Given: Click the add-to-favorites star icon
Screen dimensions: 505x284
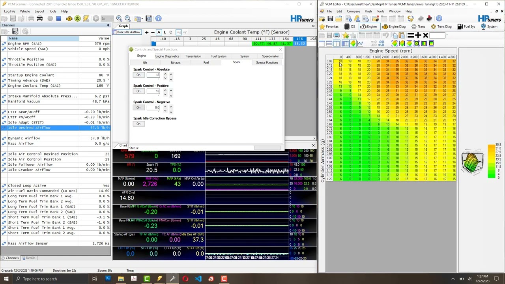Looking at the screenshot, I should coord(346,35).
